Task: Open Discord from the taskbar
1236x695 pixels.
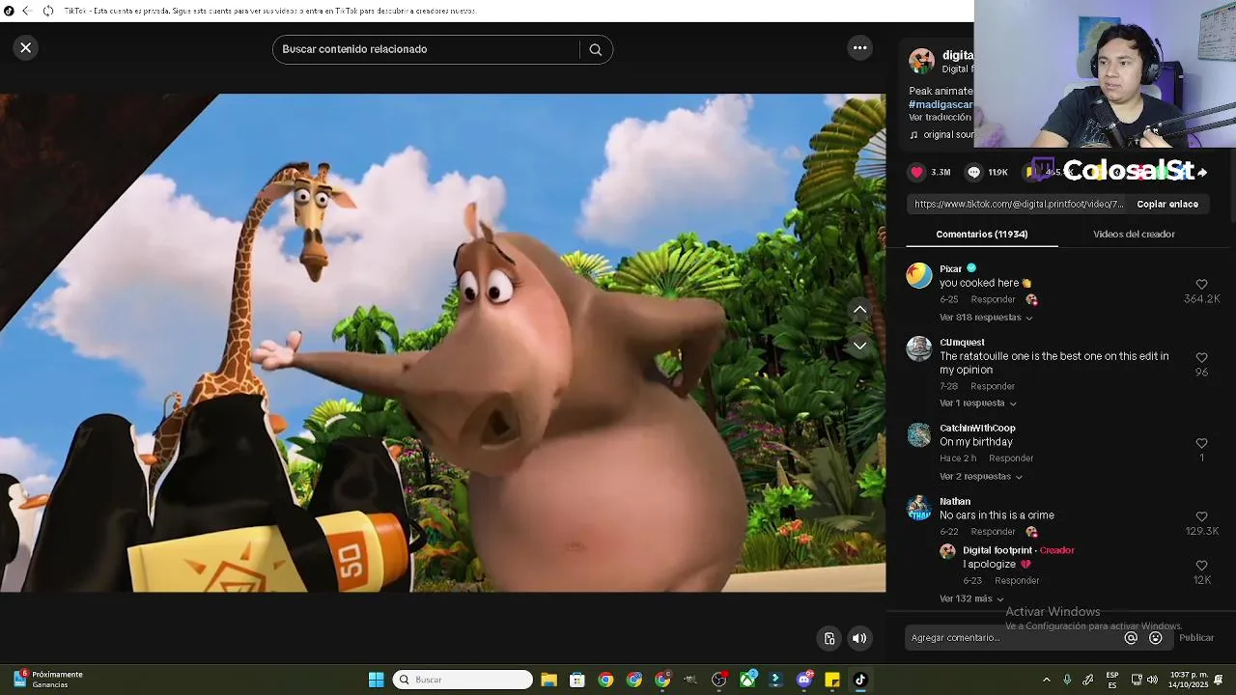Action: [804, 680]
